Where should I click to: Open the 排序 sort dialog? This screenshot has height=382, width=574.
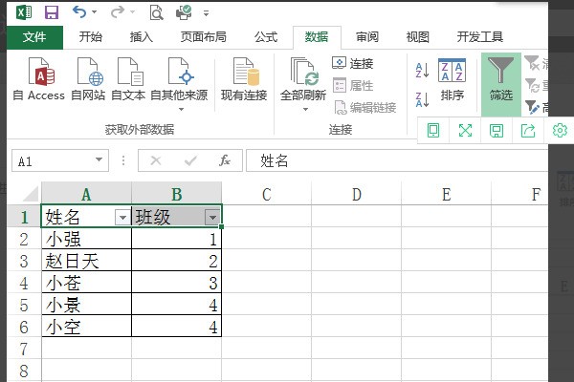[453, 79]
